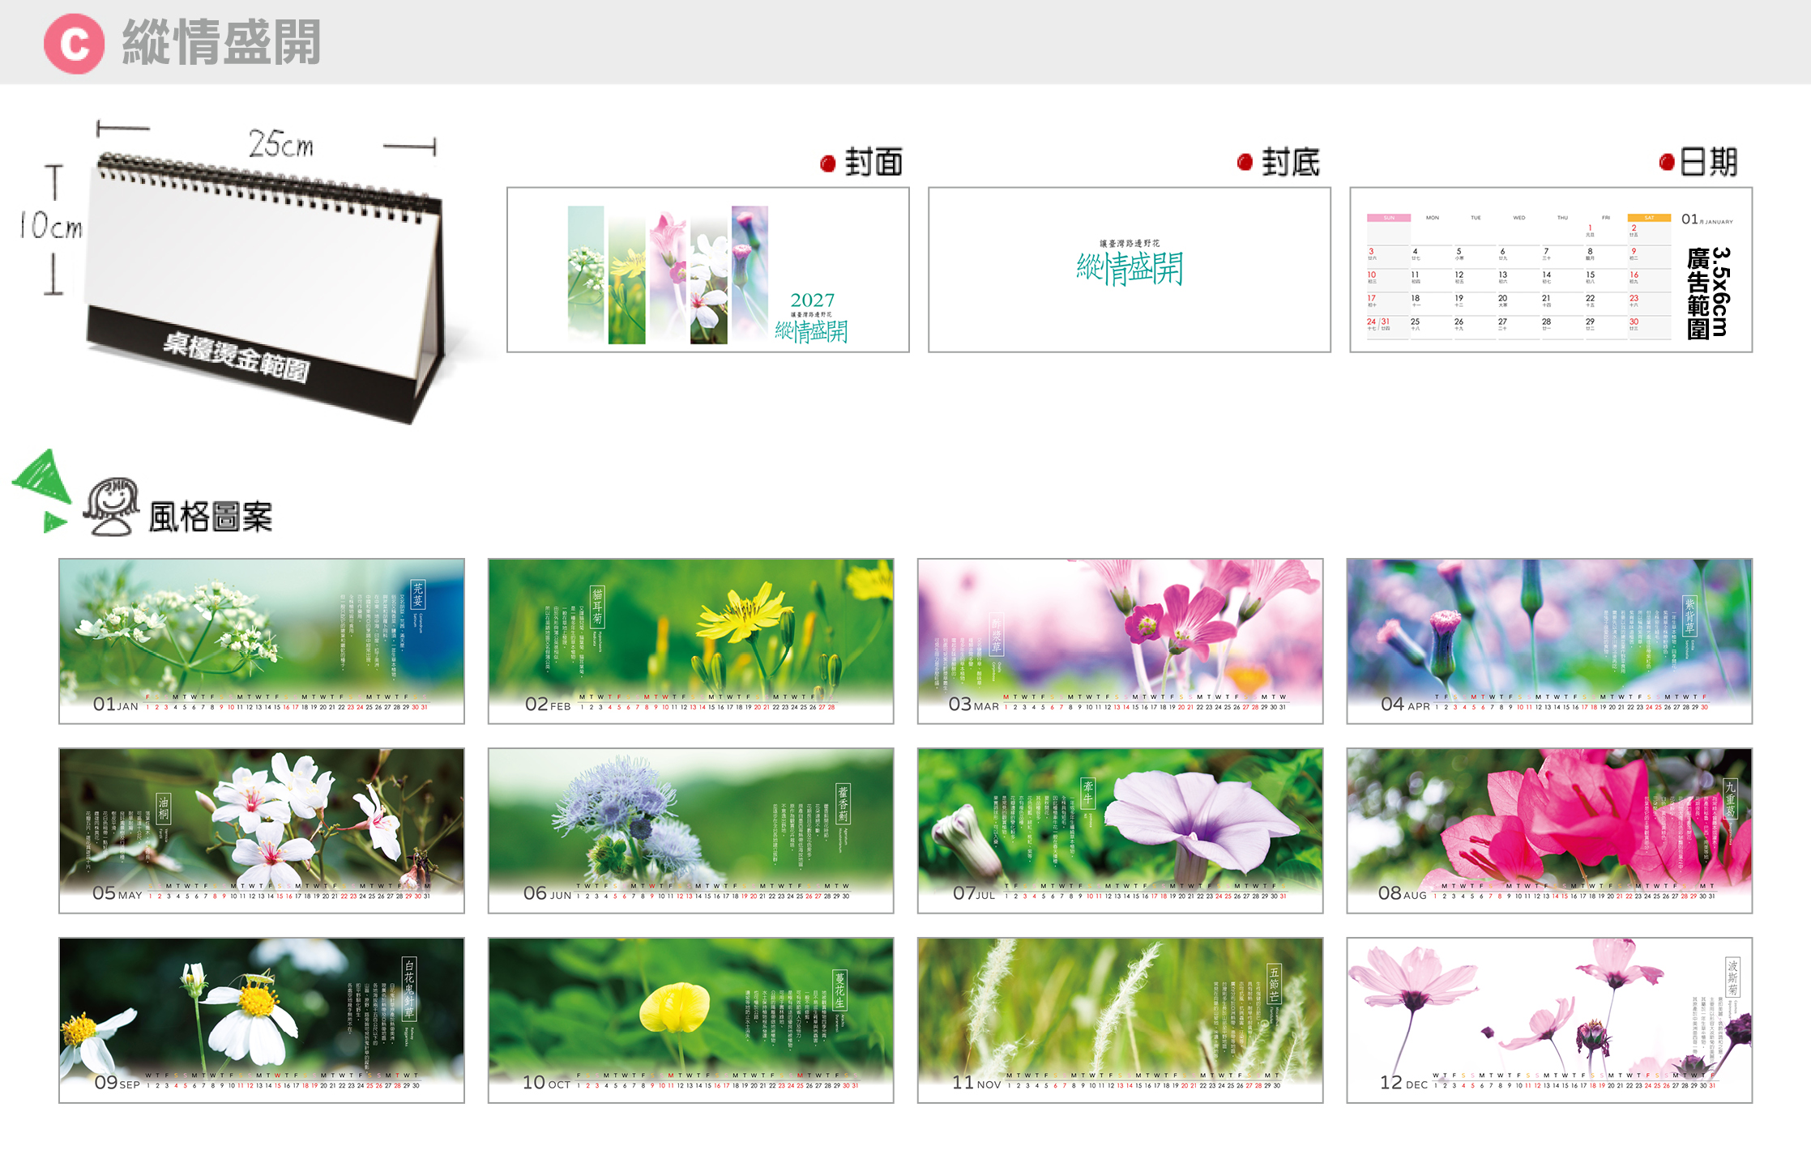The width and height of the screenshot is (1811, 1154).
Task: Click the pink circle C icon
Action: coord(74,44)
